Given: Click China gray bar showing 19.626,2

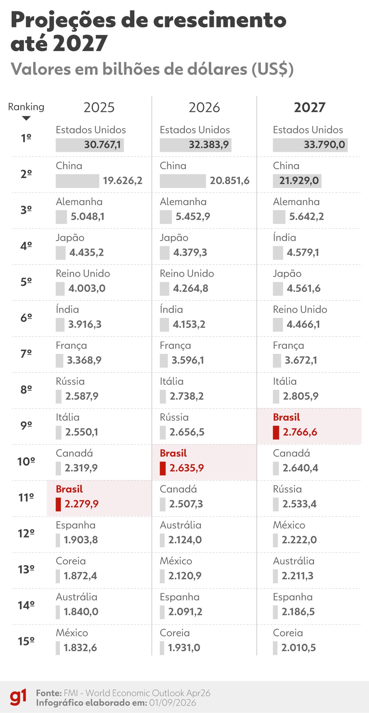Looking at the screenshot, I should tap(77, 181).
